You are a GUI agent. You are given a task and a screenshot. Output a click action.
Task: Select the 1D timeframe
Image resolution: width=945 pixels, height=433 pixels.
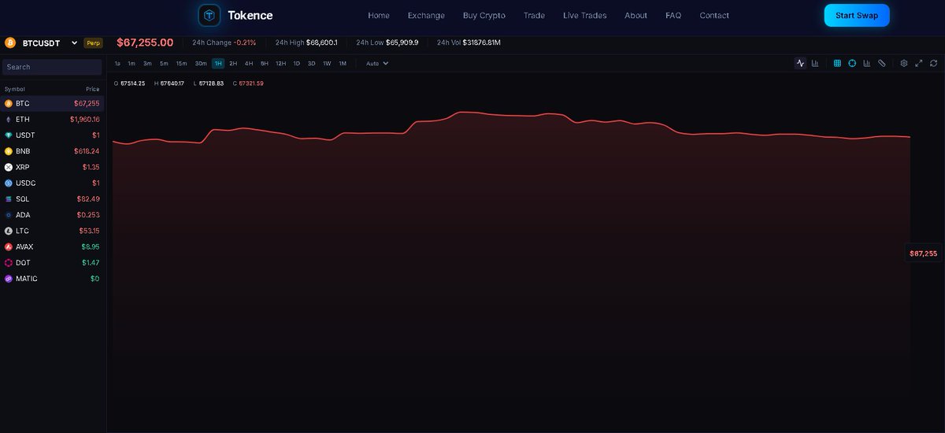[297, 63]
